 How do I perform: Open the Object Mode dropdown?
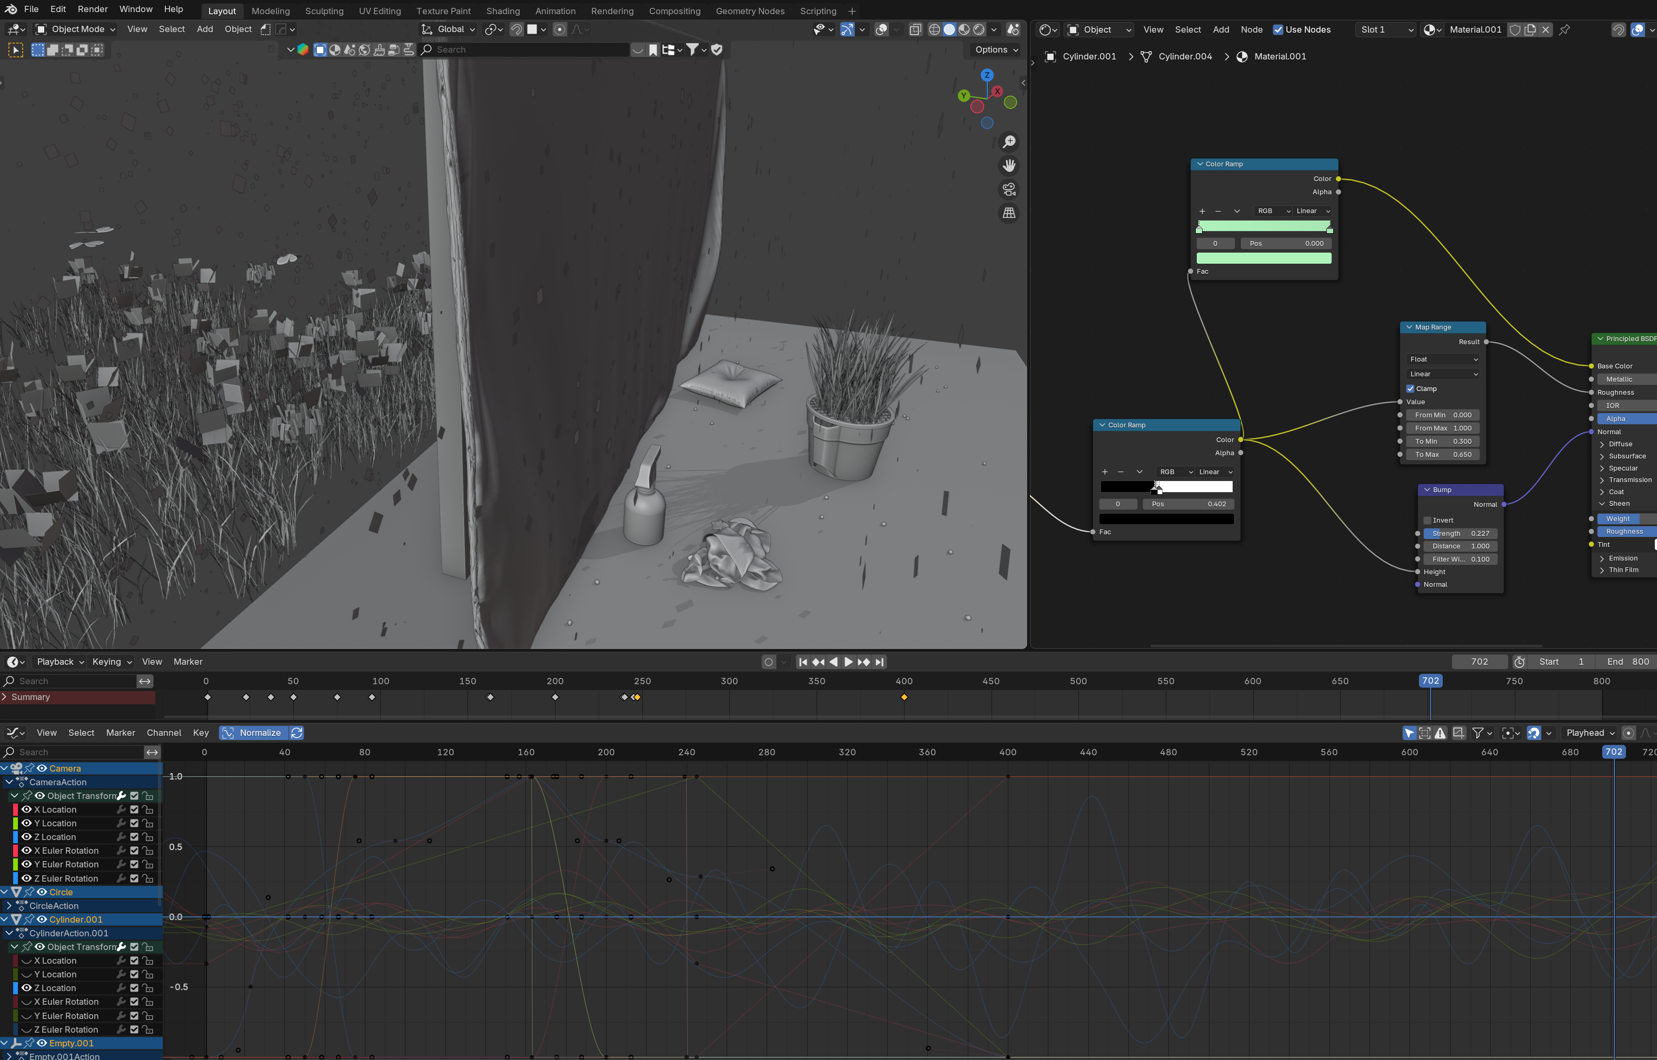(76, 29)
